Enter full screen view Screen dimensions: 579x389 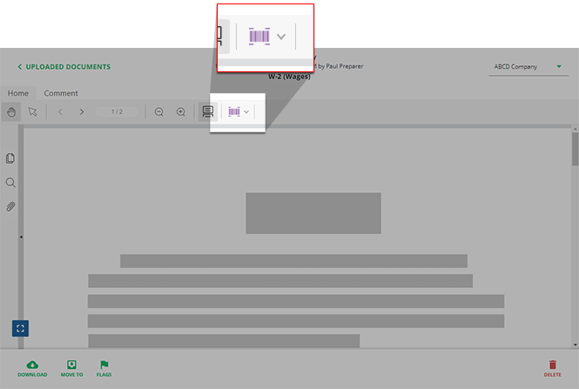pos(20,328)
